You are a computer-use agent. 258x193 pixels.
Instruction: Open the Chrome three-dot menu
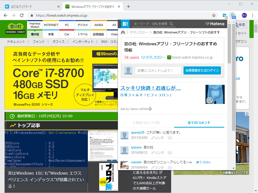[252, 15]
